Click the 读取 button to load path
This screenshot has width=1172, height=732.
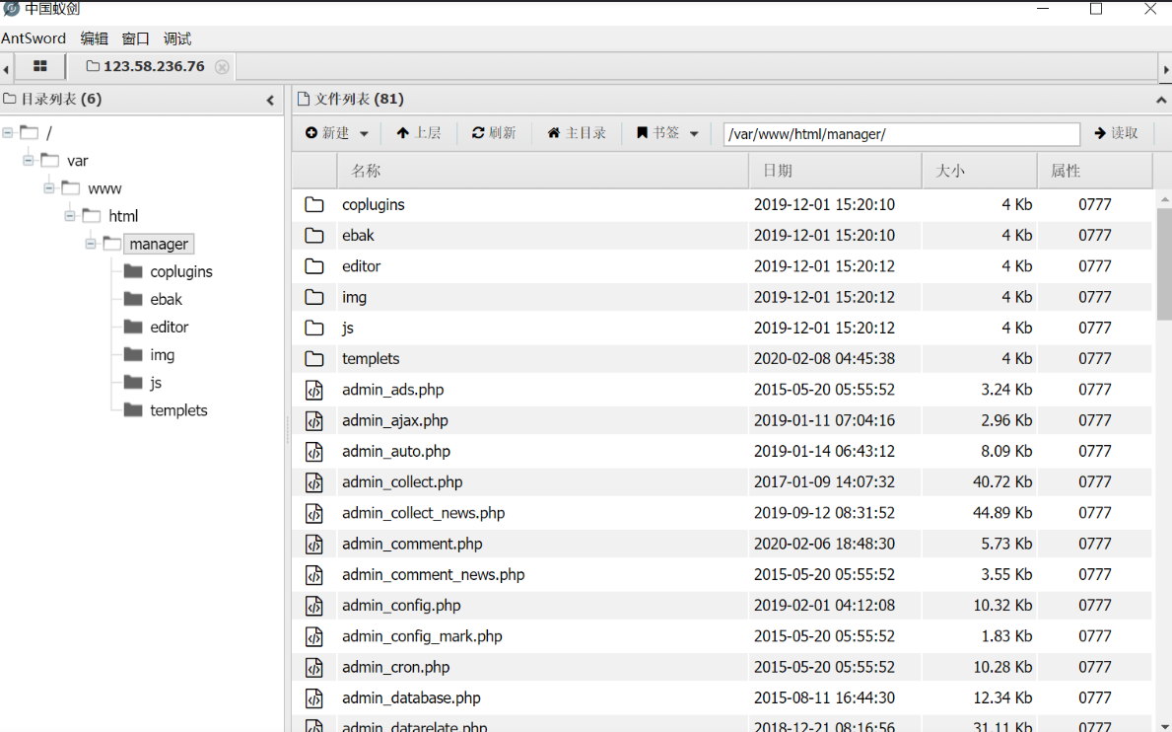1117,133
